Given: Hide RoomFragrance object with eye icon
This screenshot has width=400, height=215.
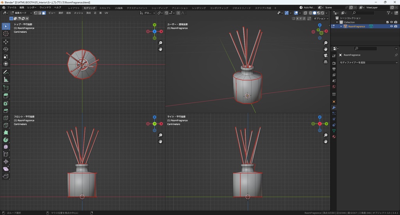Looking at the screenshot, I should (391, 27).
